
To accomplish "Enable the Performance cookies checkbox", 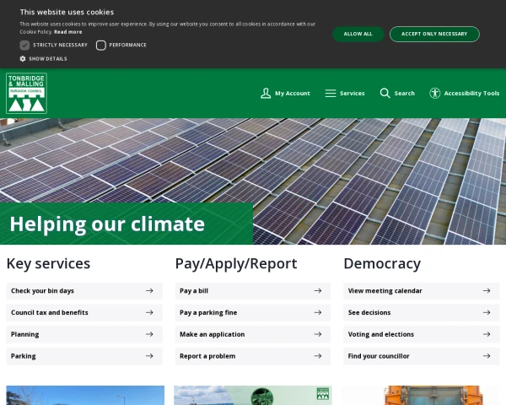I will pos(101,45).
